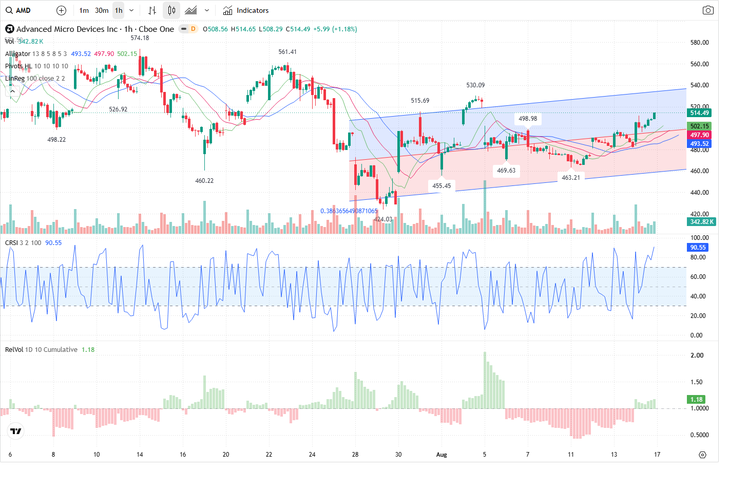The height and width of the screenshot is (488, 729).
Task: Click the AMD company logo icon
Action: (10, 29)
